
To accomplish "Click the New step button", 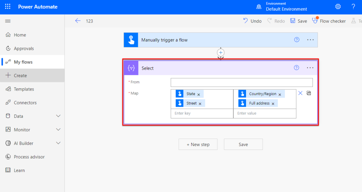I will click(198, 144).
